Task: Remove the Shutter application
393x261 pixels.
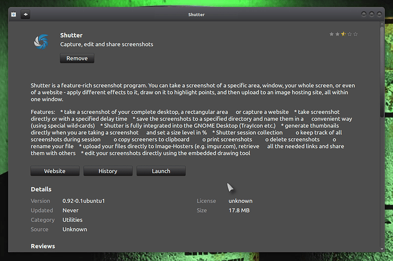Action: [x=77, y=58]
